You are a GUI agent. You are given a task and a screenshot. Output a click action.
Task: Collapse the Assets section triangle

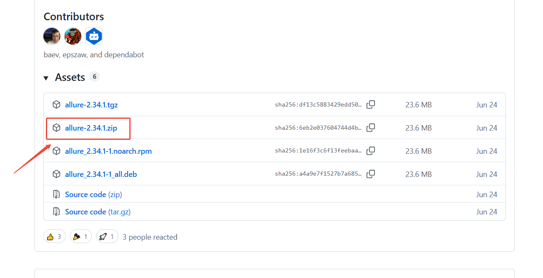[x=46, y=78]
